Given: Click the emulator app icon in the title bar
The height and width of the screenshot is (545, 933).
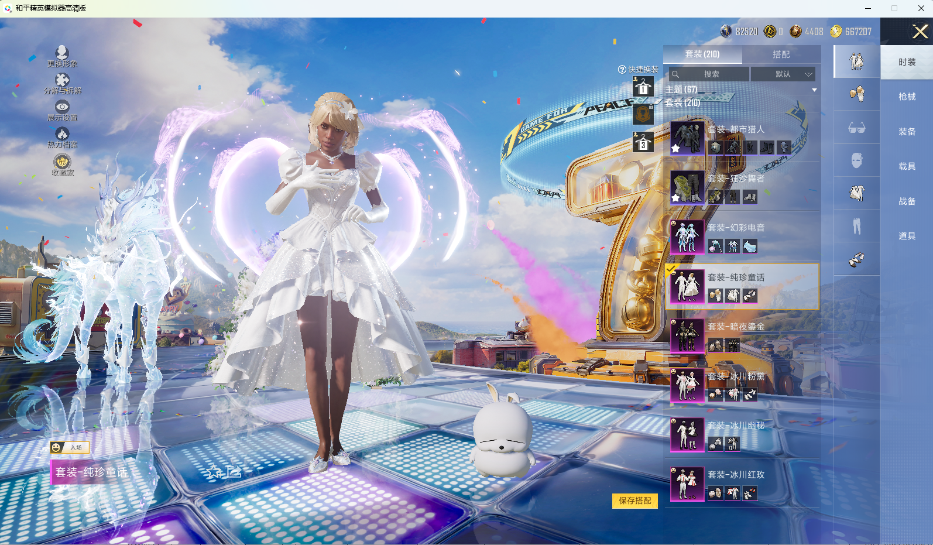Looking at the screenshot, I should tap(8, 8).
